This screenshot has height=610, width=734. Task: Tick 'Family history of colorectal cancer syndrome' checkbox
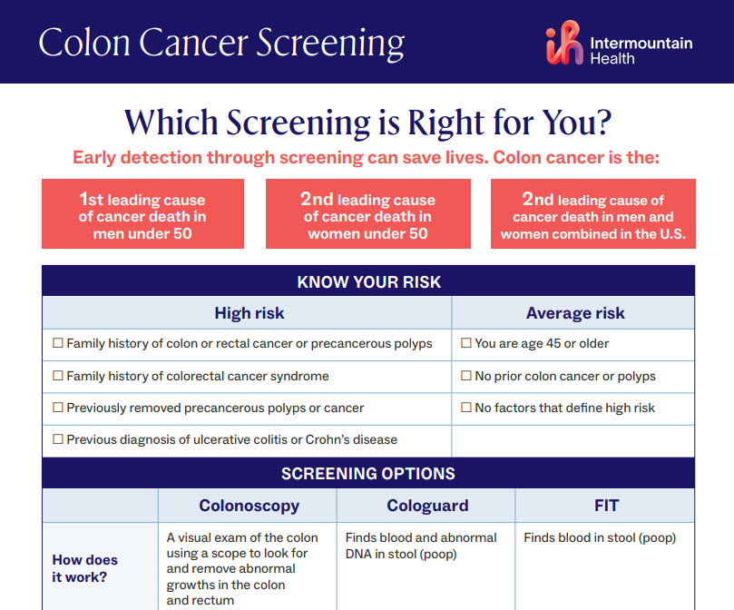58,376
